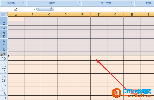The image size is (154, 100).
Task: Select row 11 header
Action: pyautogui.click(x=4, y=63)
